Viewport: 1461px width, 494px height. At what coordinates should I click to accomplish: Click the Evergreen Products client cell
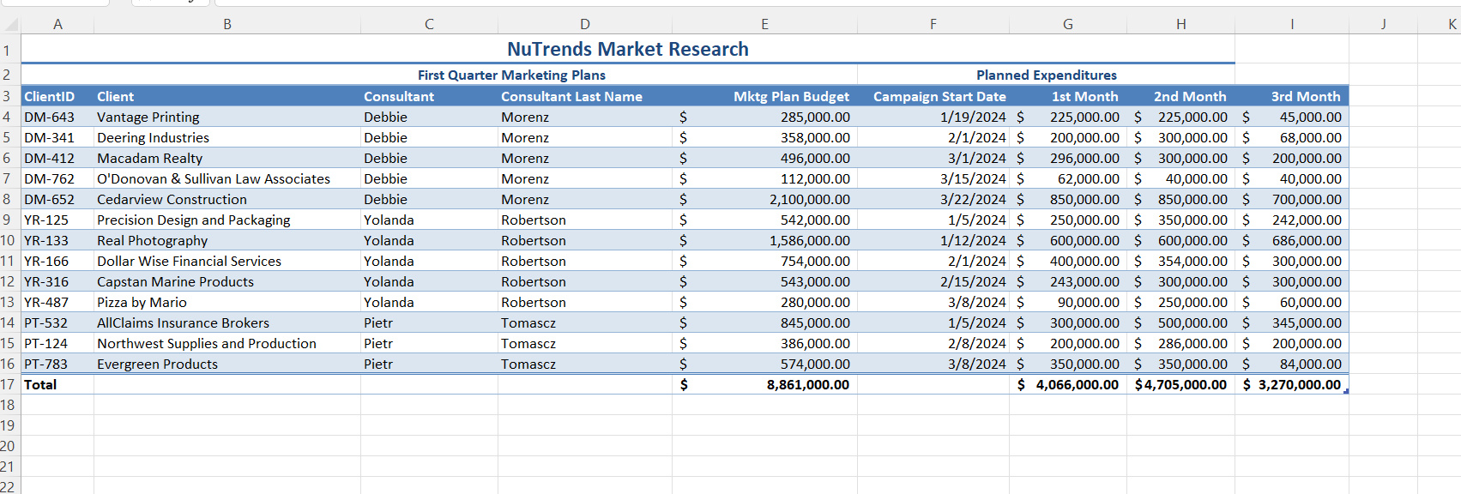pos(158,364)
